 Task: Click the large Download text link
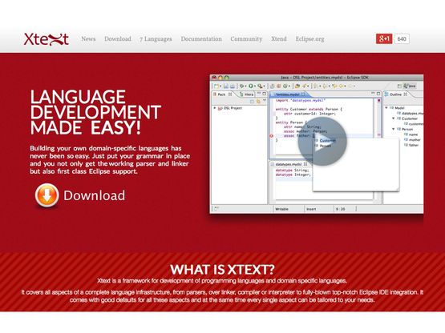[x=95, y=195]
